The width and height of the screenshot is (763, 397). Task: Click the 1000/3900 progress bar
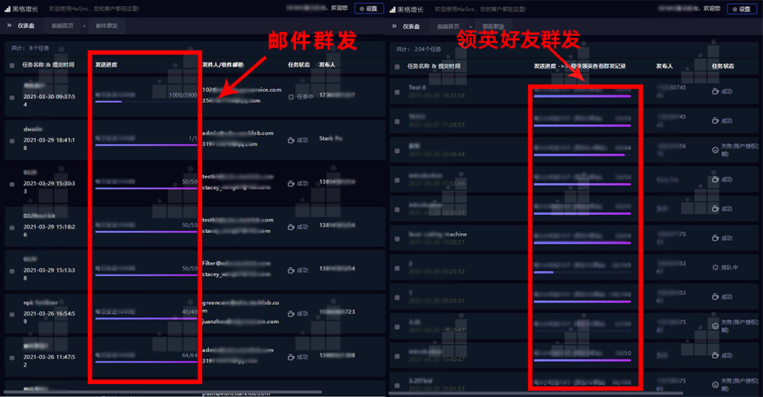point(145,101)
